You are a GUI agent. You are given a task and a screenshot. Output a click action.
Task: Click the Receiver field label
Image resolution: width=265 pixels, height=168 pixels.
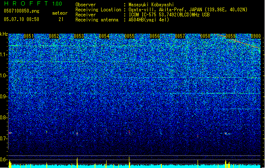86,15
